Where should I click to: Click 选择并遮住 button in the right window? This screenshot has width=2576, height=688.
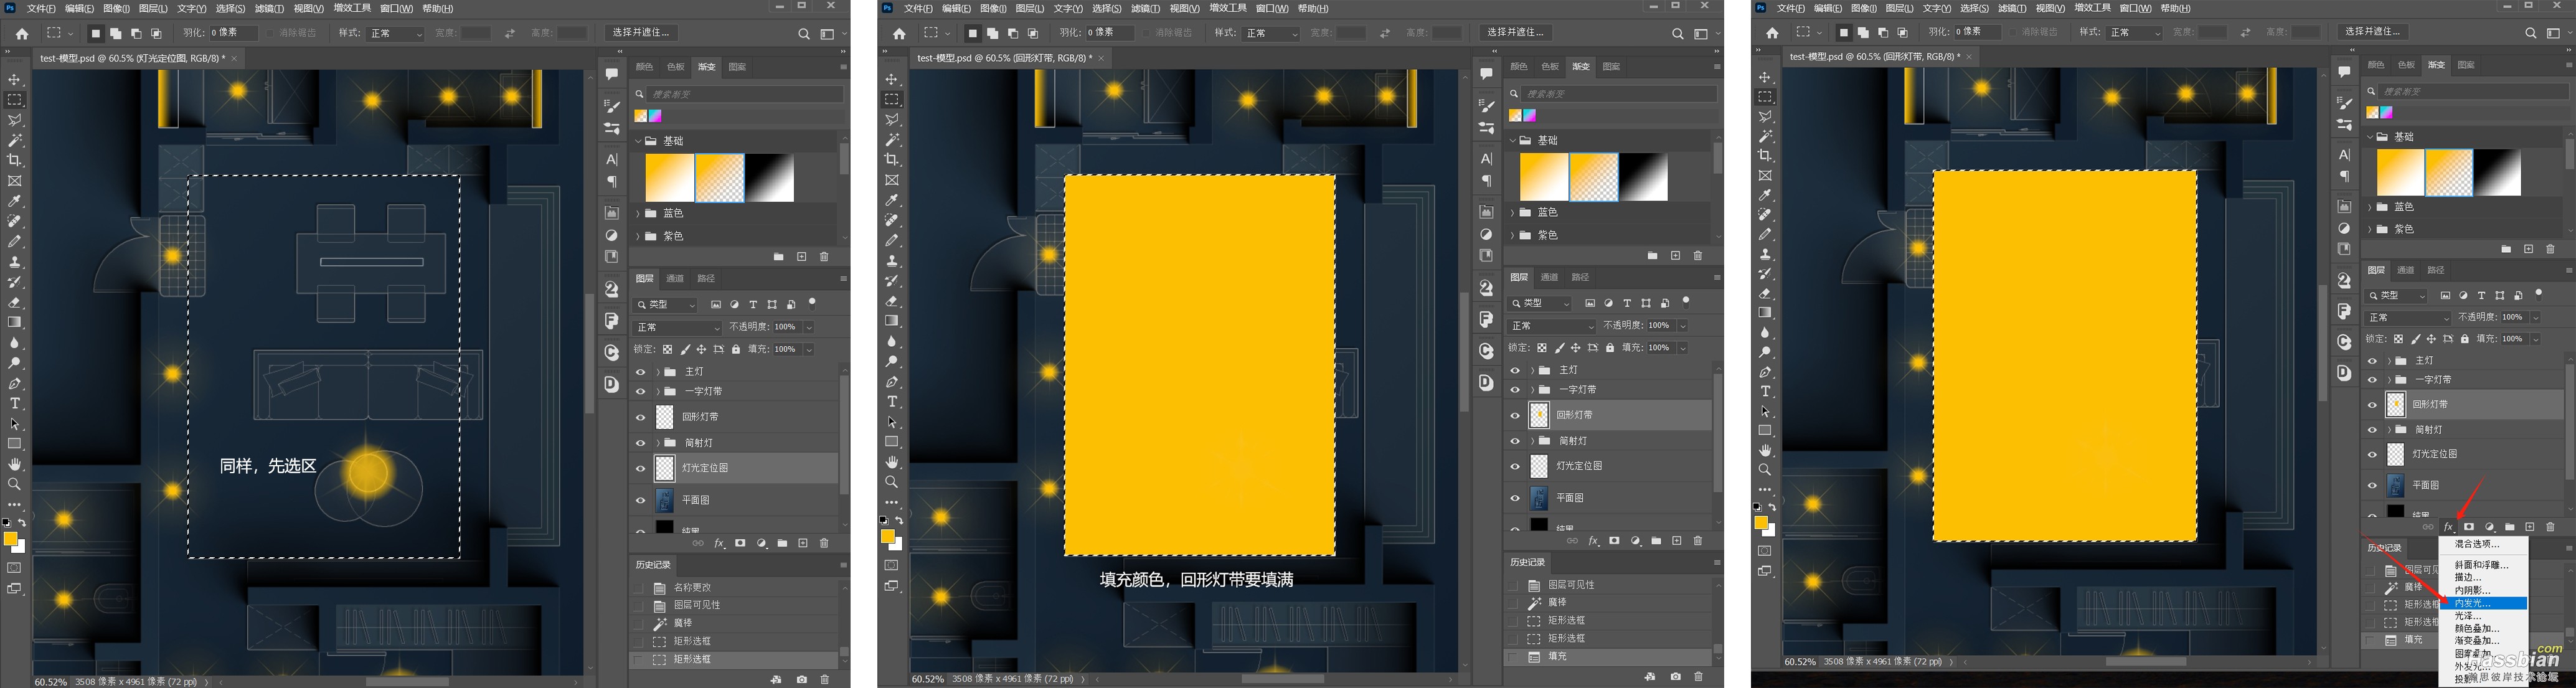pos(2373,32)
